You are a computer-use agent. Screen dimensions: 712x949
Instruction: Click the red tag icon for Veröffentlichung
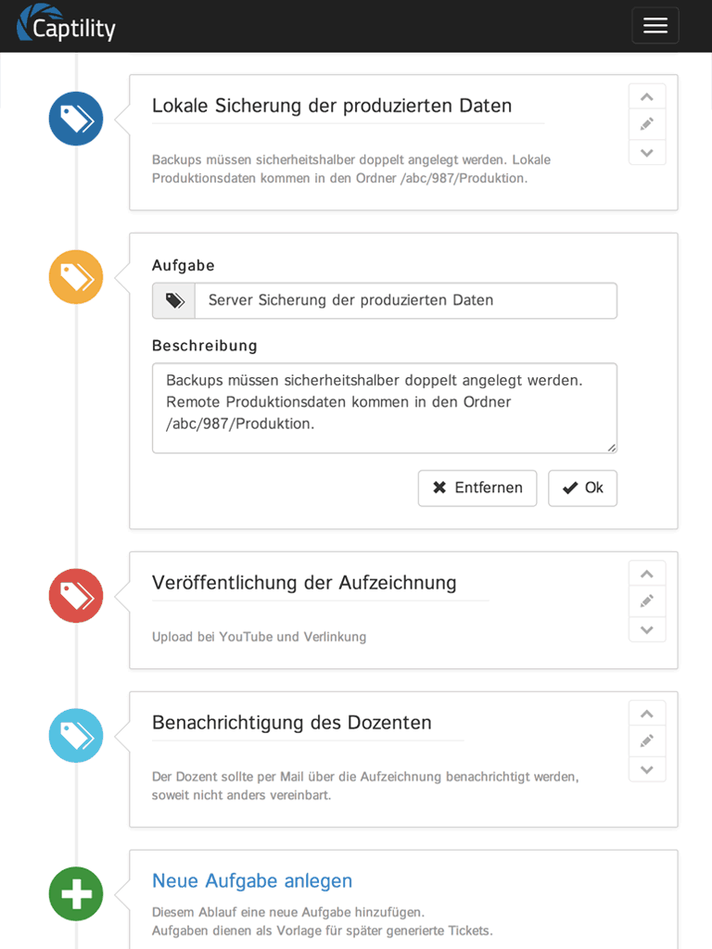(x=76, y=596)
